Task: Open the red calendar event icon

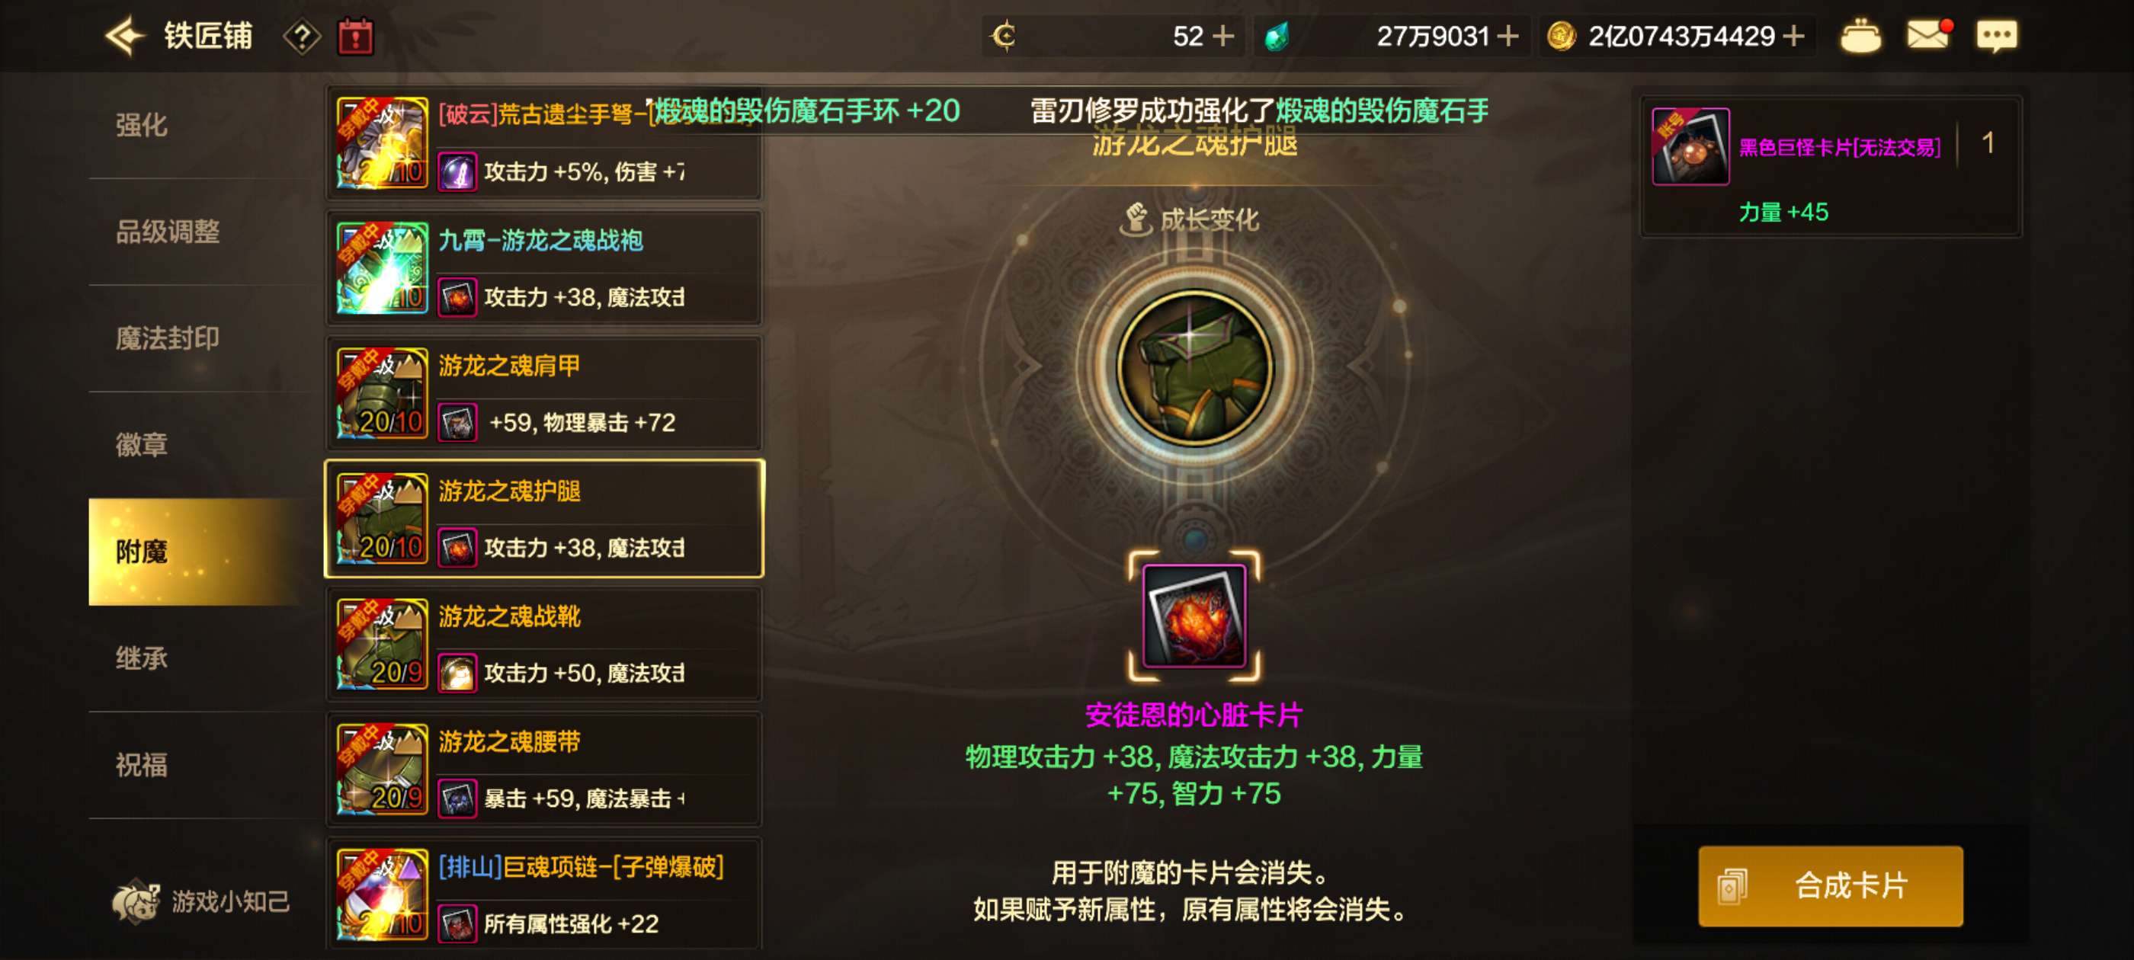Action: click(355, 37)
